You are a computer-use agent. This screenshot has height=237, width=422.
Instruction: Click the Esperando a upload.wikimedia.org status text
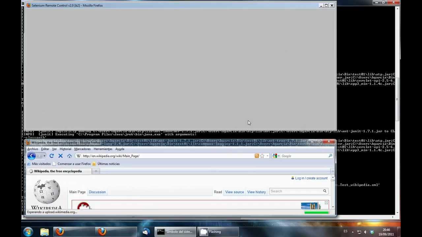[x=52, y=212]
